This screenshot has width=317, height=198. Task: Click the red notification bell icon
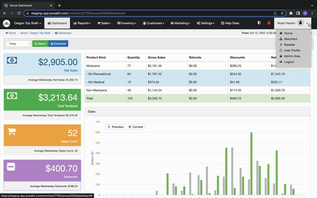[269, 23]
